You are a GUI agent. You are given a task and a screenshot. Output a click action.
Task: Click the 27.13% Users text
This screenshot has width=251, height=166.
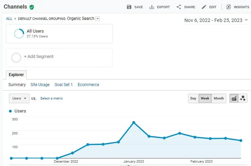click(37, 36)
